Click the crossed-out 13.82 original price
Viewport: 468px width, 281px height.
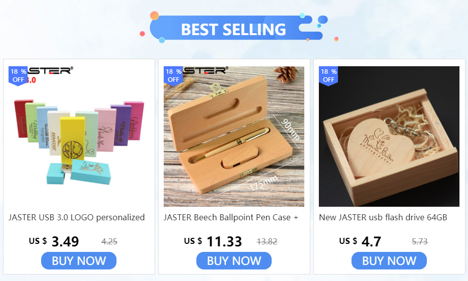(x=267, y=241)
